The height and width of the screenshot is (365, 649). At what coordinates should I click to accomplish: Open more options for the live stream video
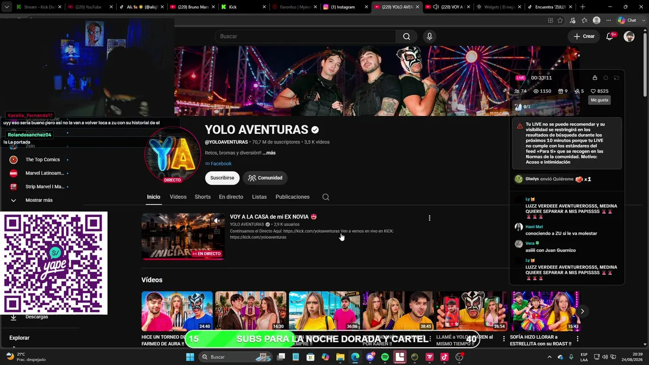429,218
